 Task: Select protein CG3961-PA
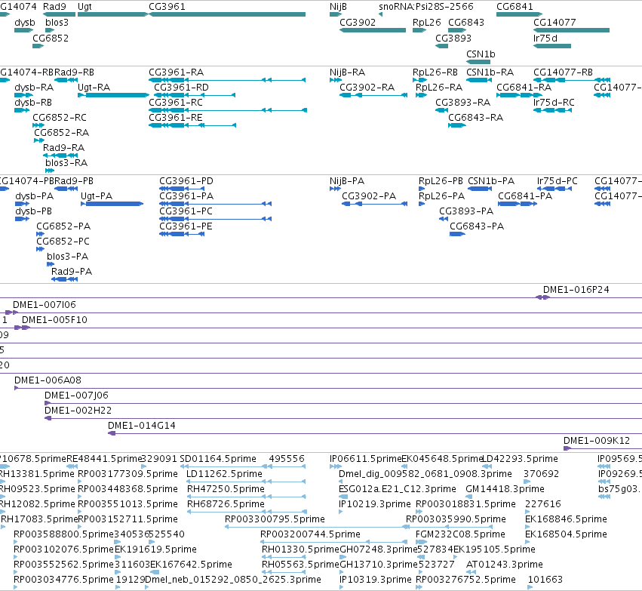pos(215,204)
